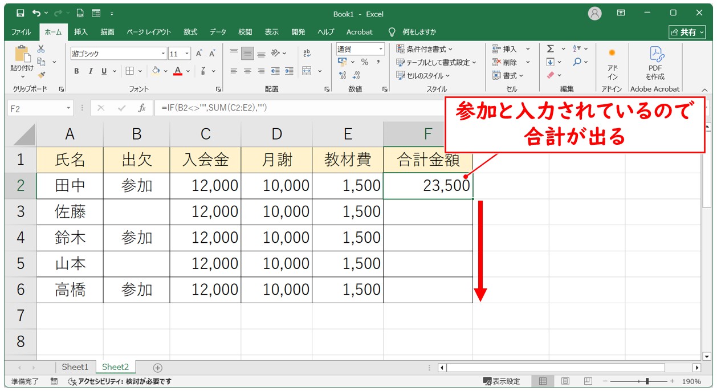
Task: Toggle Italic formatting
Action: click(x=90, y=71)
